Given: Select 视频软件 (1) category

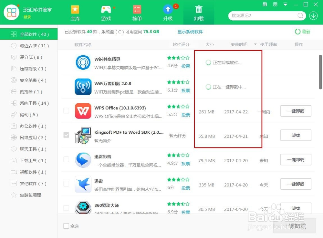Looking at the screenshot, I should coord(29,172).
